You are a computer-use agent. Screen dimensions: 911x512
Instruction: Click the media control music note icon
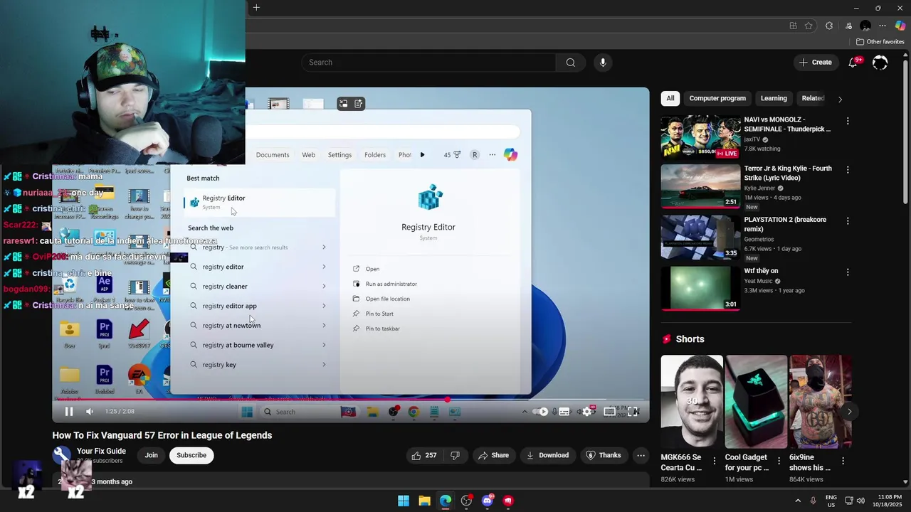pos(848,26)
